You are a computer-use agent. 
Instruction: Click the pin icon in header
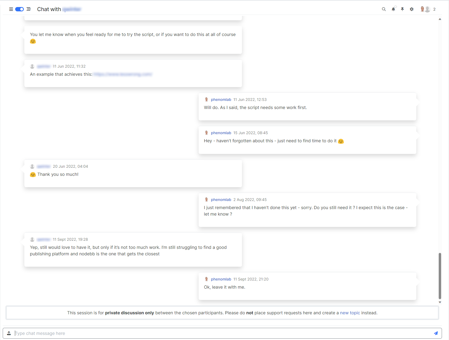[x=402, y=9]
